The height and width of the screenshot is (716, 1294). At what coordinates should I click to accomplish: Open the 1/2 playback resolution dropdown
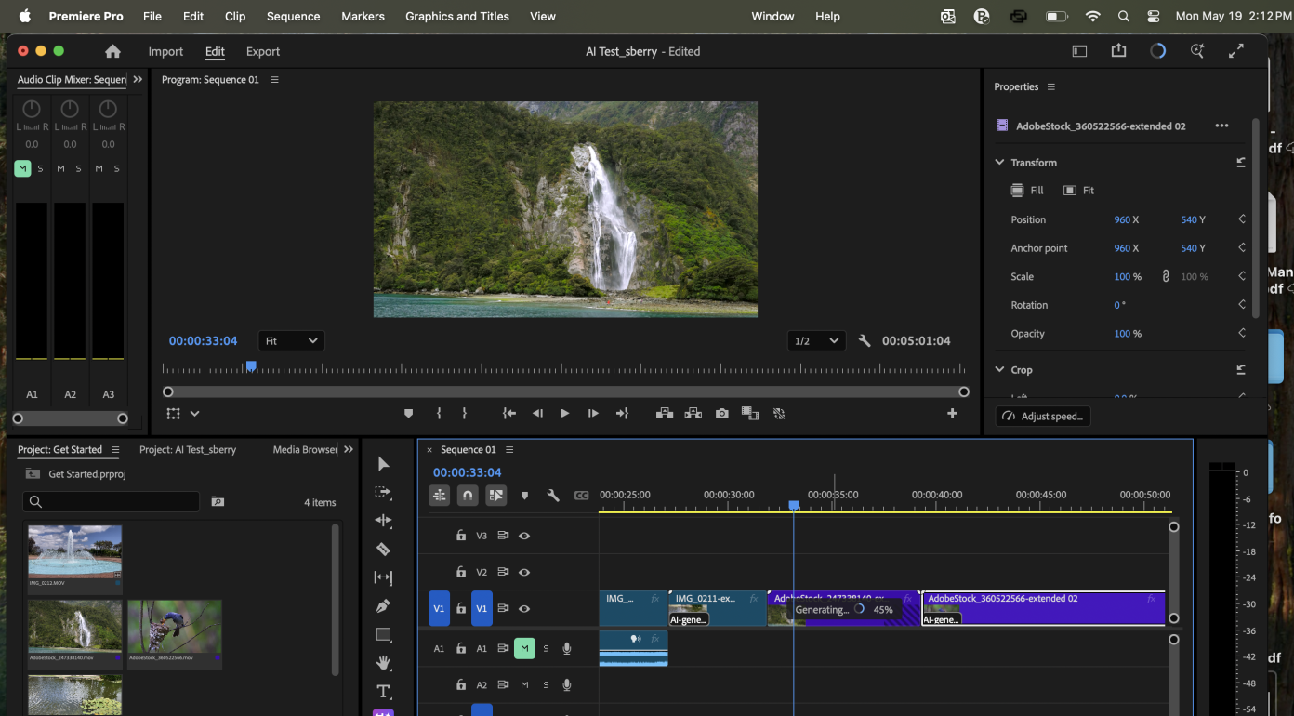pos(816,341)
